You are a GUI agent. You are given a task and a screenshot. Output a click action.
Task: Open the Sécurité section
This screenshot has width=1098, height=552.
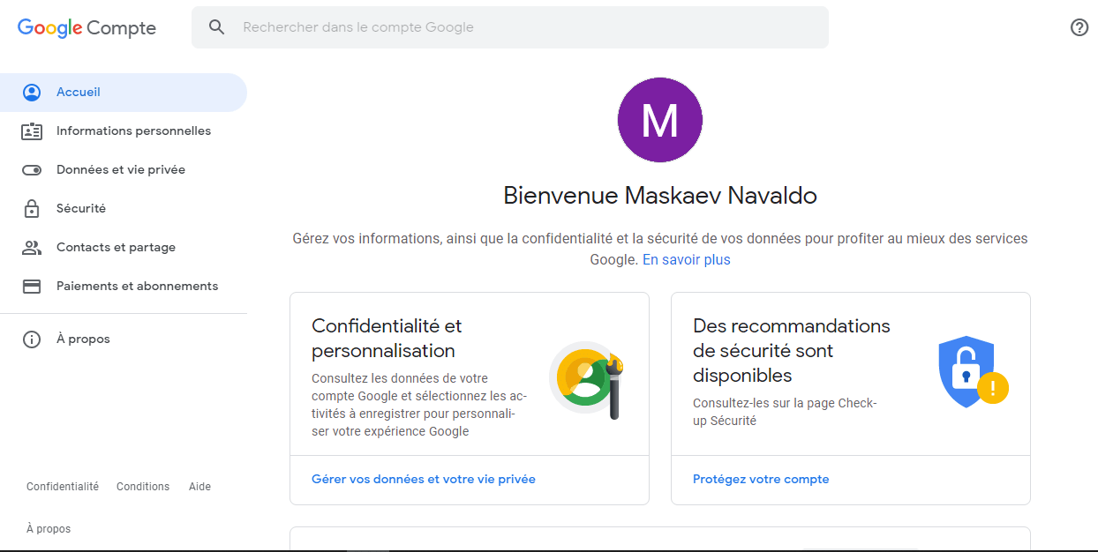124,208
